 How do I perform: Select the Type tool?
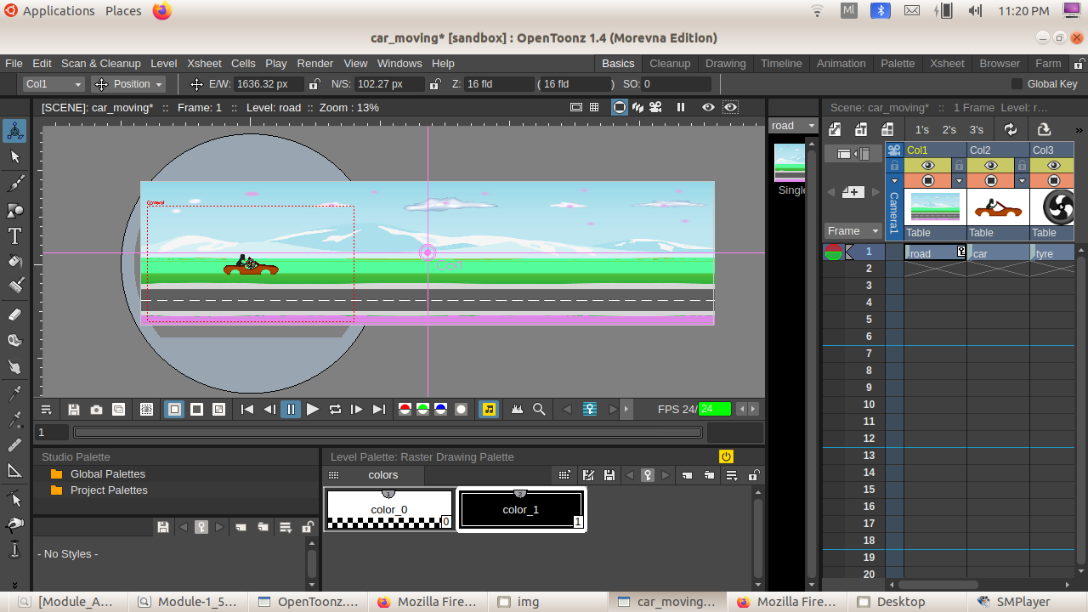[x=14, y=235]
